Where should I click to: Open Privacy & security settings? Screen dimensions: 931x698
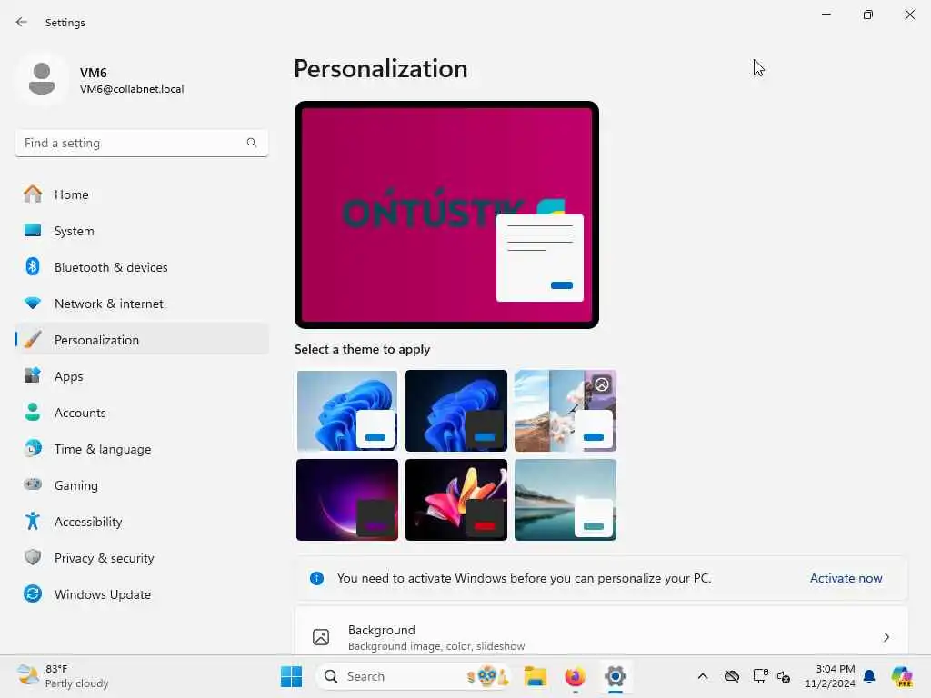pyautogui.click(x=142, y=558)
